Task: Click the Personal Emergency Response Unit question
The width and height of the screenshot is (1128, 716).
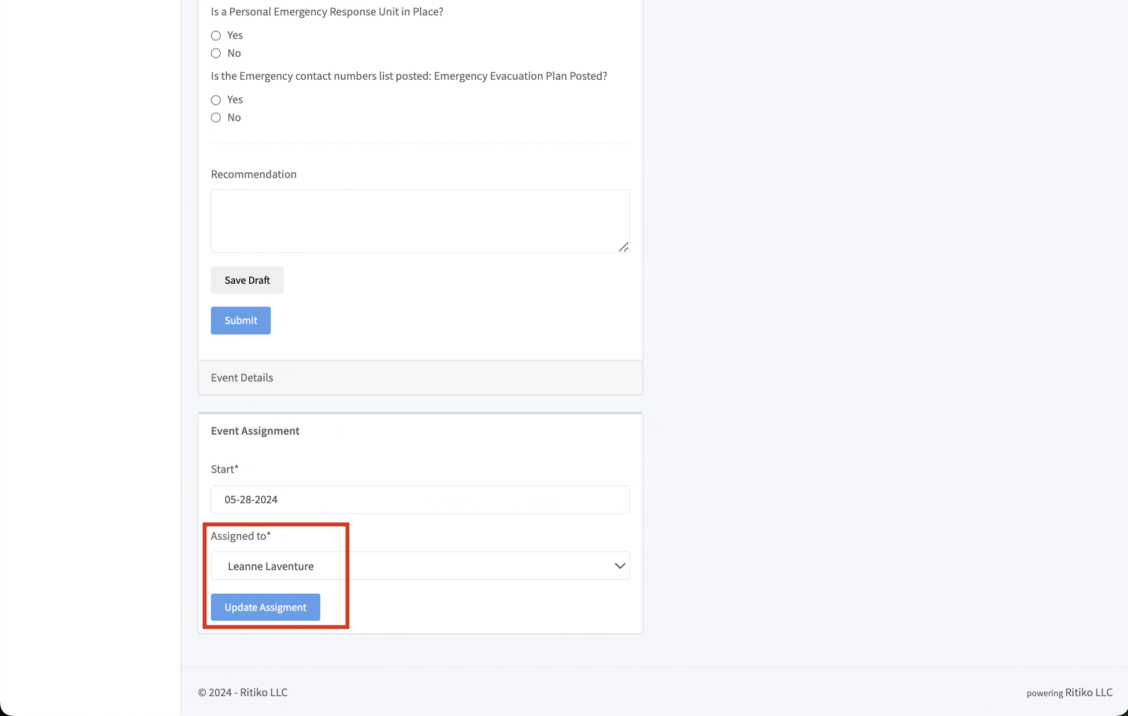Action: click(327, 12)
